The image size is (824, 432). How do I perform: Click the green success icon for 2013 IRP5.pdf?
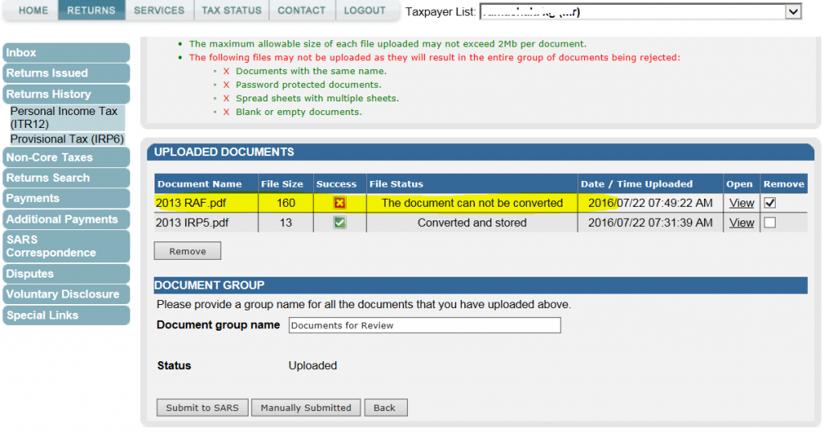coord(340,223)
